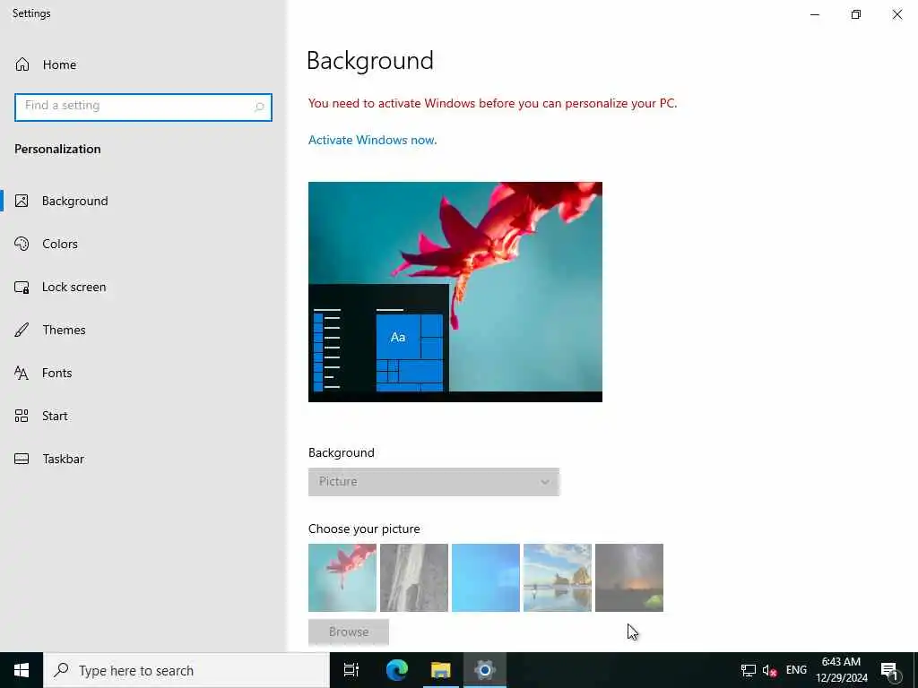Click the desktop background preview image
This screenshot has height=688, width=918.
pyautogui.click(x=455, y=292)
